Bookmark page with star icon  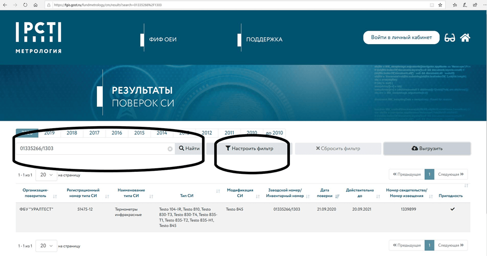click(x=440, y=5)
